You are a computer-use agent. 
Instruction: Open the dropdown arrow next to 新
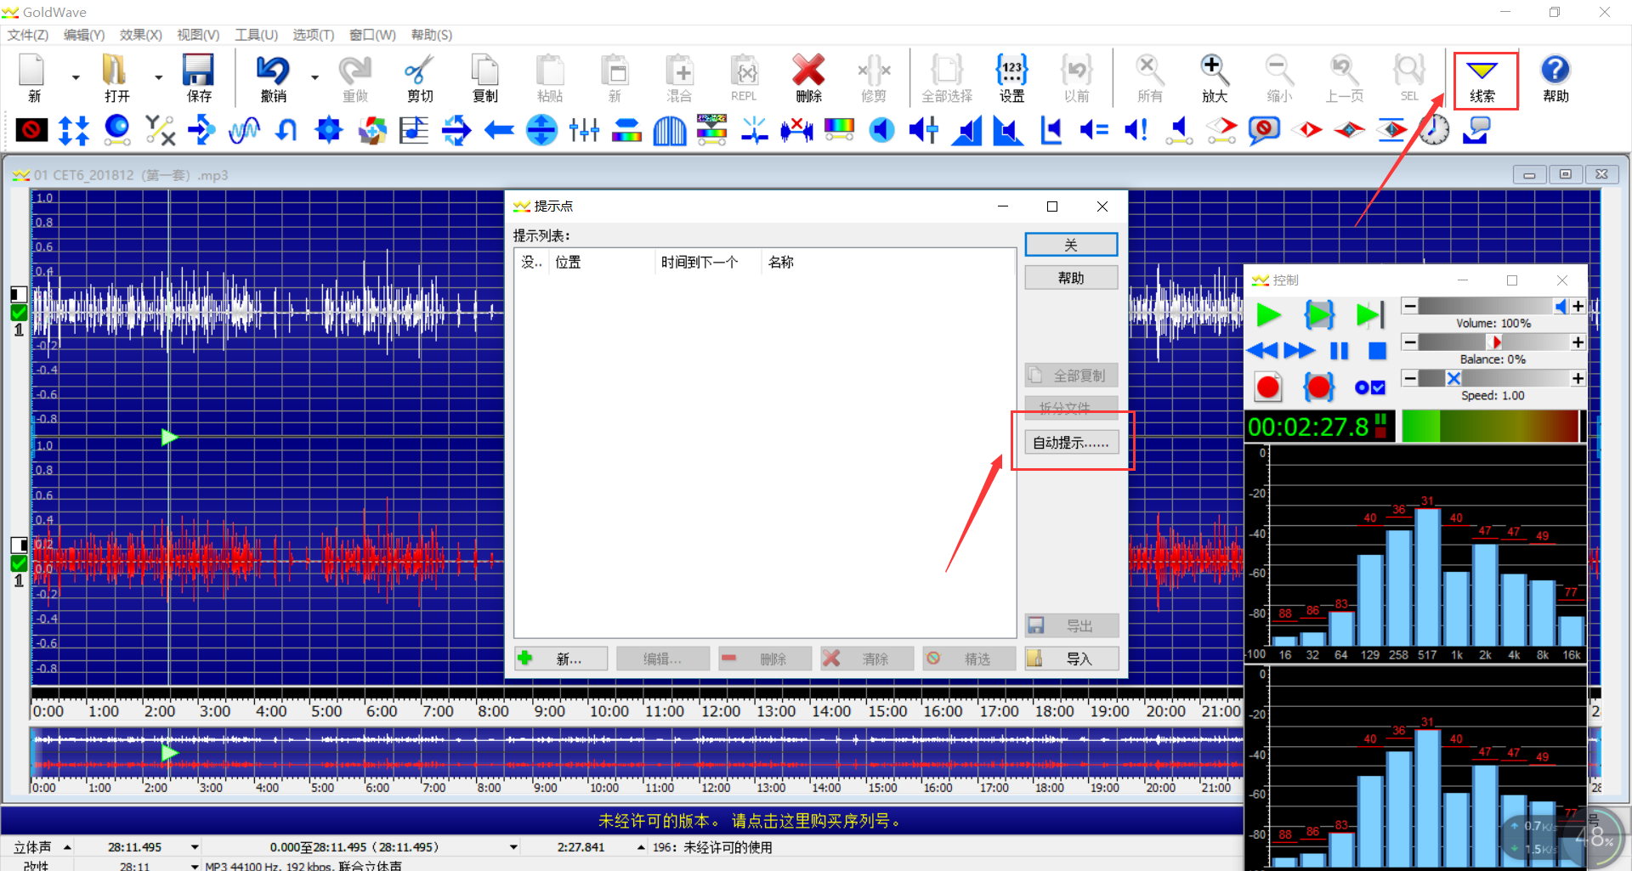click(x=76, y=77)
